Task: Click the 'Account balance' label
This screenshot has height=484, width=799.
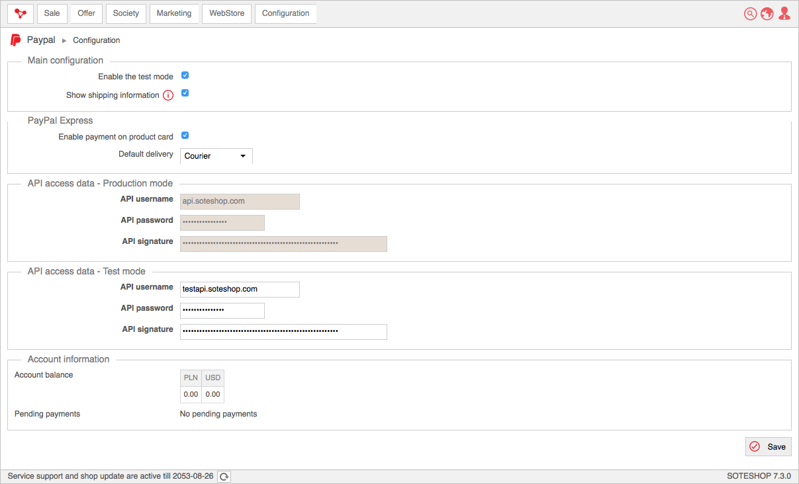Action: pyautogui.click(x=44, y=375)
